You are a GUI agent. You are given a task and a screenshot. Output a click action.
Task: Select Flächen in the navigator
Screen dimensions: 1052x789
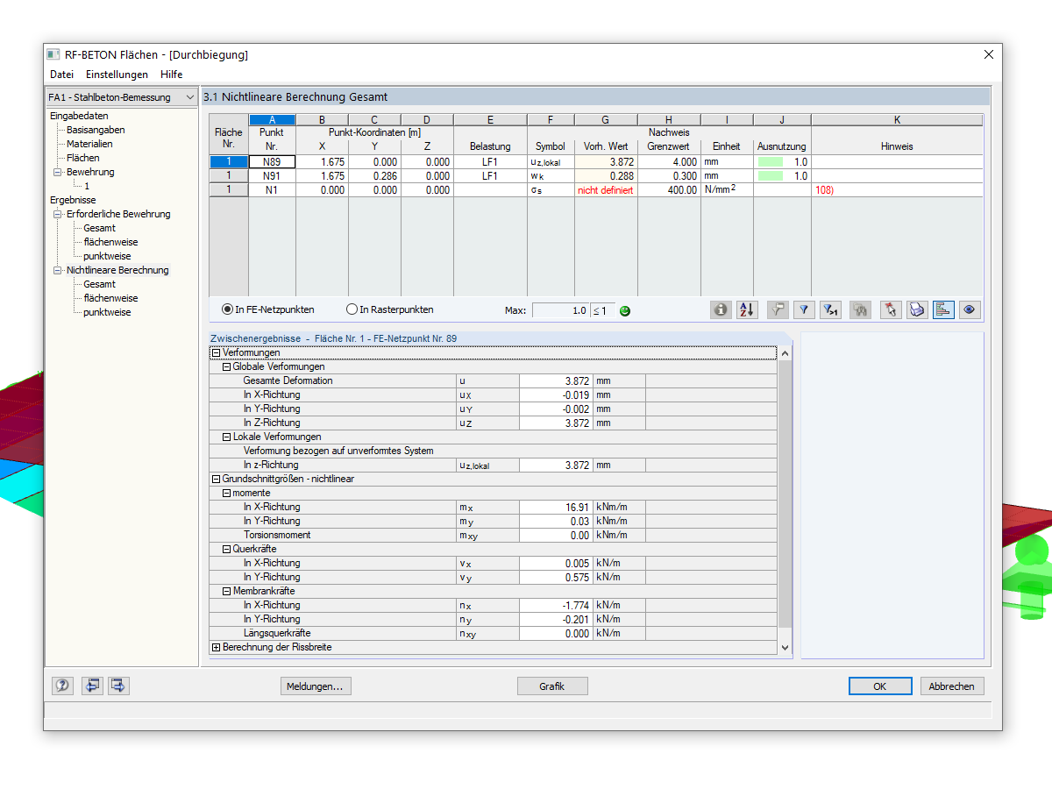point(83,158)
